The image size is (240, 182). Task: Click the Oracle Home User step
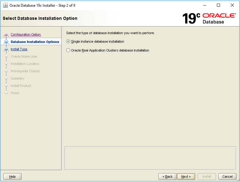pyautogui.click(x=24, y=57)
